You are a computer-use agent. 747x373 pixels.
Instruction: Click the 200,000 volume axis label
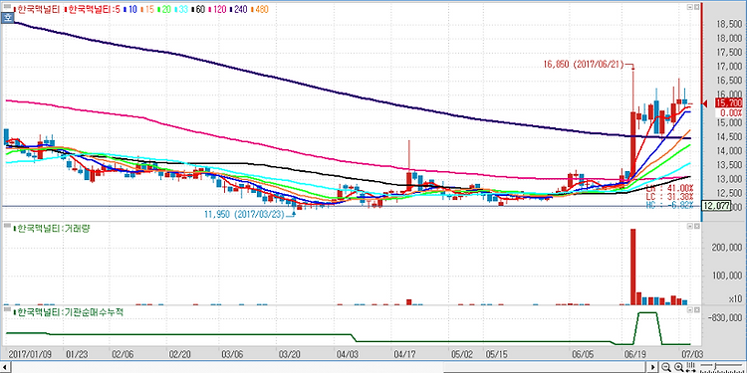pos(726,247)
